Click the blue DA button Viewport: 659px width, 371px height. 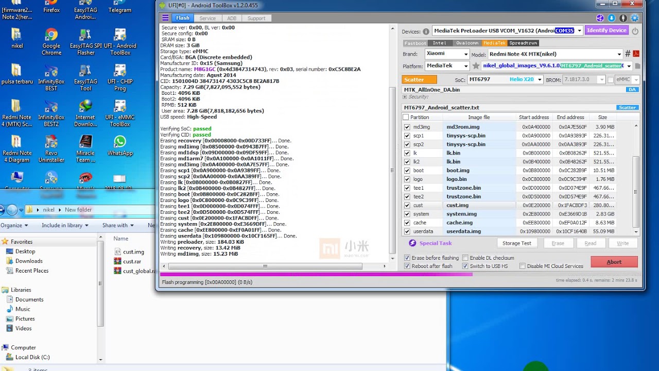click(x=632, y=90)
